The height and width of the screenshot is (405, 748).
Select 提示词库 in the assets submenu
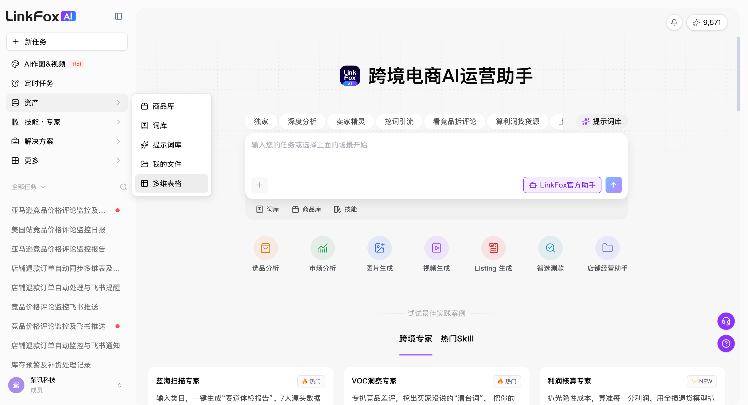tap(172, 145)
